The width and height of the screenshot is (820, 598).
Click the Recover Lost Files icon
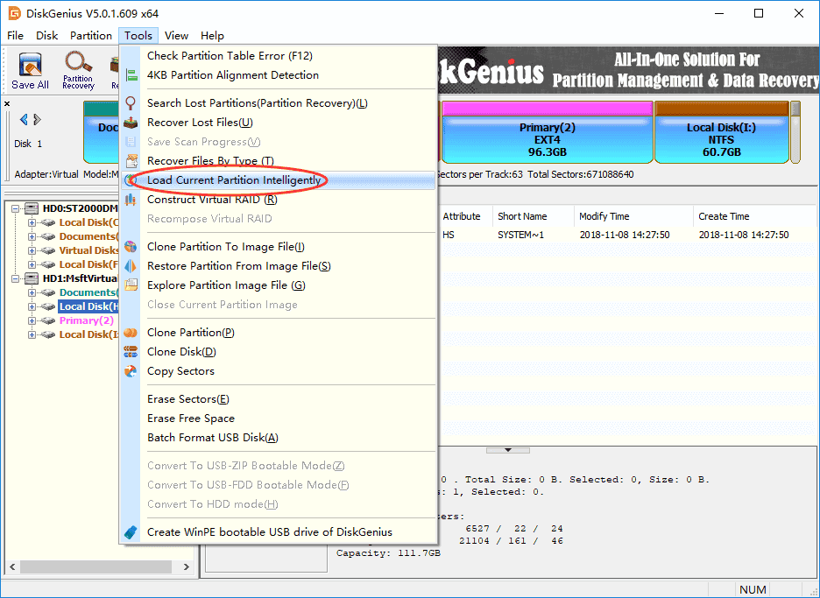pos(131,123)
